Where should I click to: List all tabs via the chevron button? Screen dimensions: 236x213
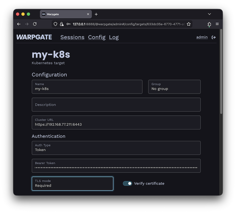[209, 14]
